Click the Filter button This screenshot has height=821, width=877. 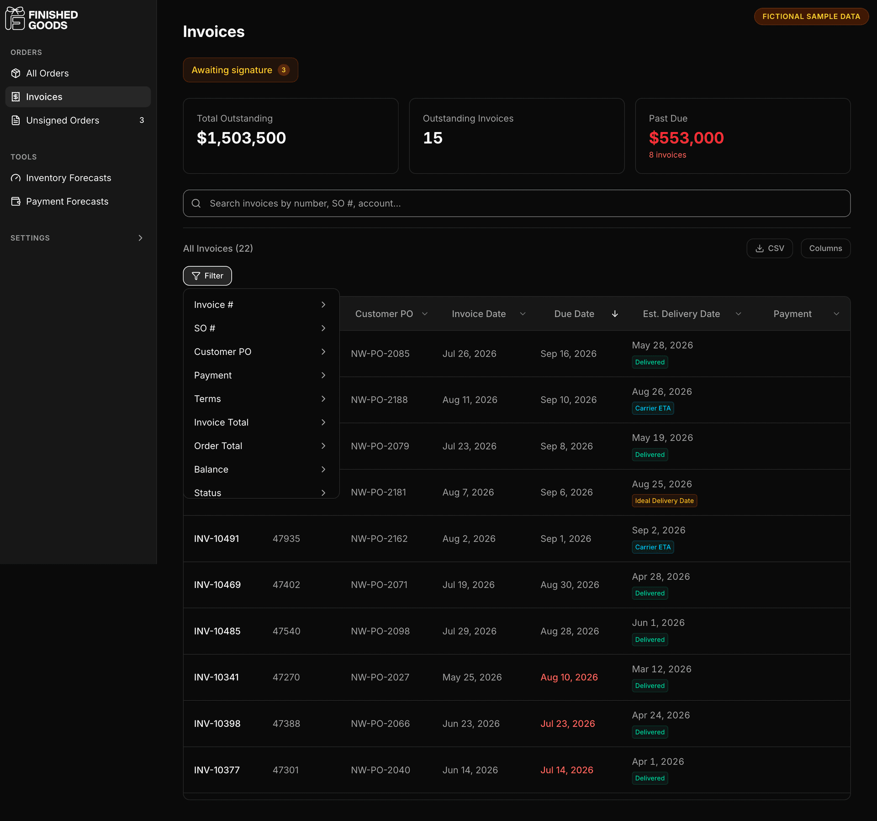click(207, 276)
